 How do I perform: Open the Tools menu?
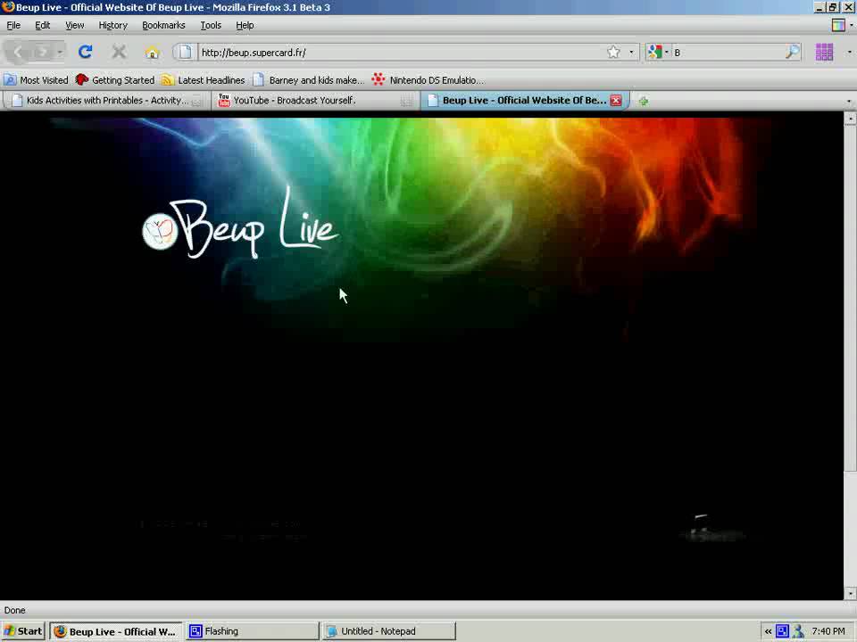pyautogui.click(x=211, y=25)
